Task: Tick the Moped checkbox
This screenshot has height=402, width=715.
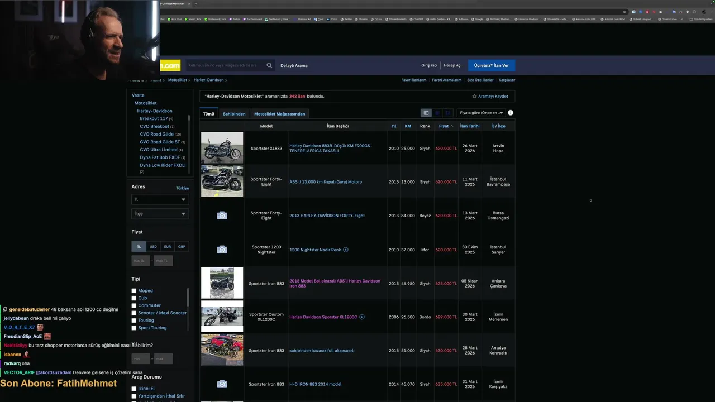Action: click(x=134, y=291)
